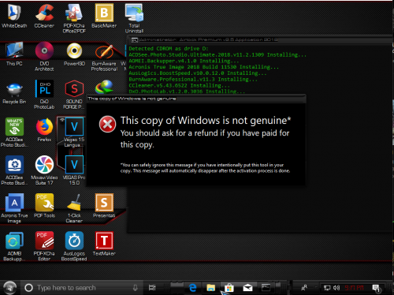Screen dimensions: 394x295
Task: Open DVD Architect shortcut
Action: (x=44, y=57)
